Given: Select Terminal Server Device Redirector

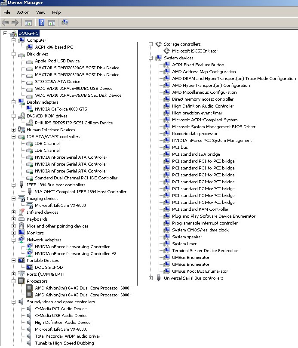Looking at the screenshot, I should [205, 250].
